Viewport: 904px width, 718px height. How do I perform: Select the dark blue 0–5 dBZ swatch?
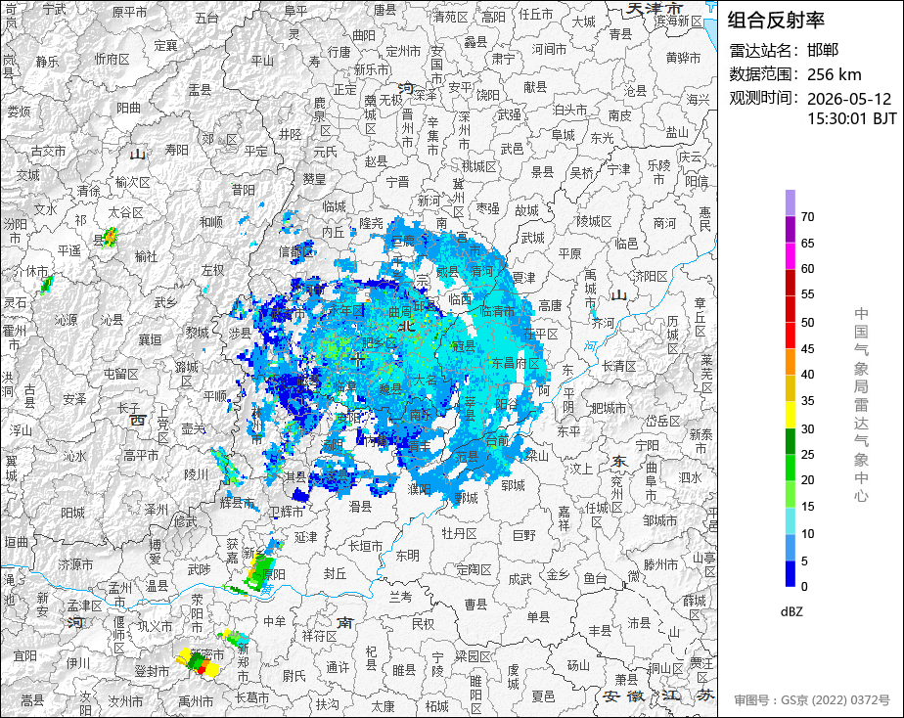tap(790, 574)
